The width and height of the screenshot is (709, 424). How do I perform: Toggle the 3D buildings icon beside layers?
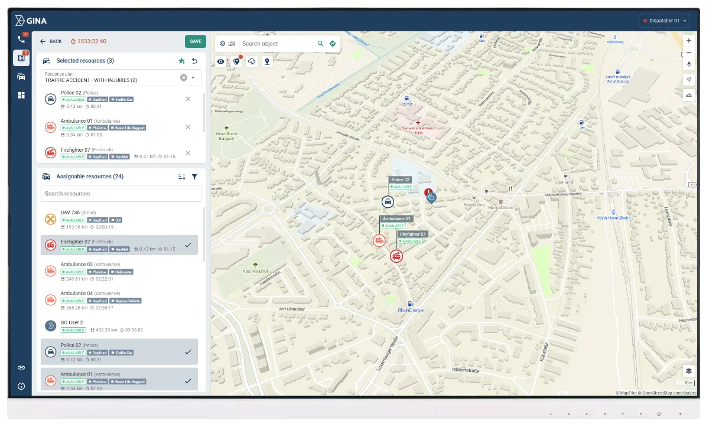pyautogui.click(x=232, y=43)
